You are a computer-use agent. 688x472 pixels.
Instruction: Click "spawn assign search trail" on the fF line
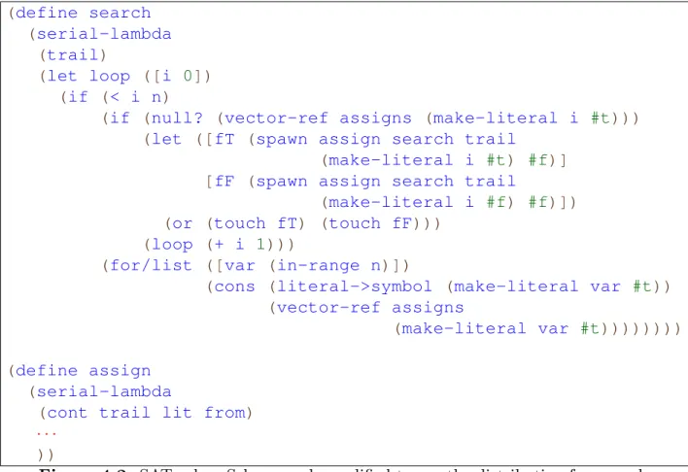click(385, 182)
